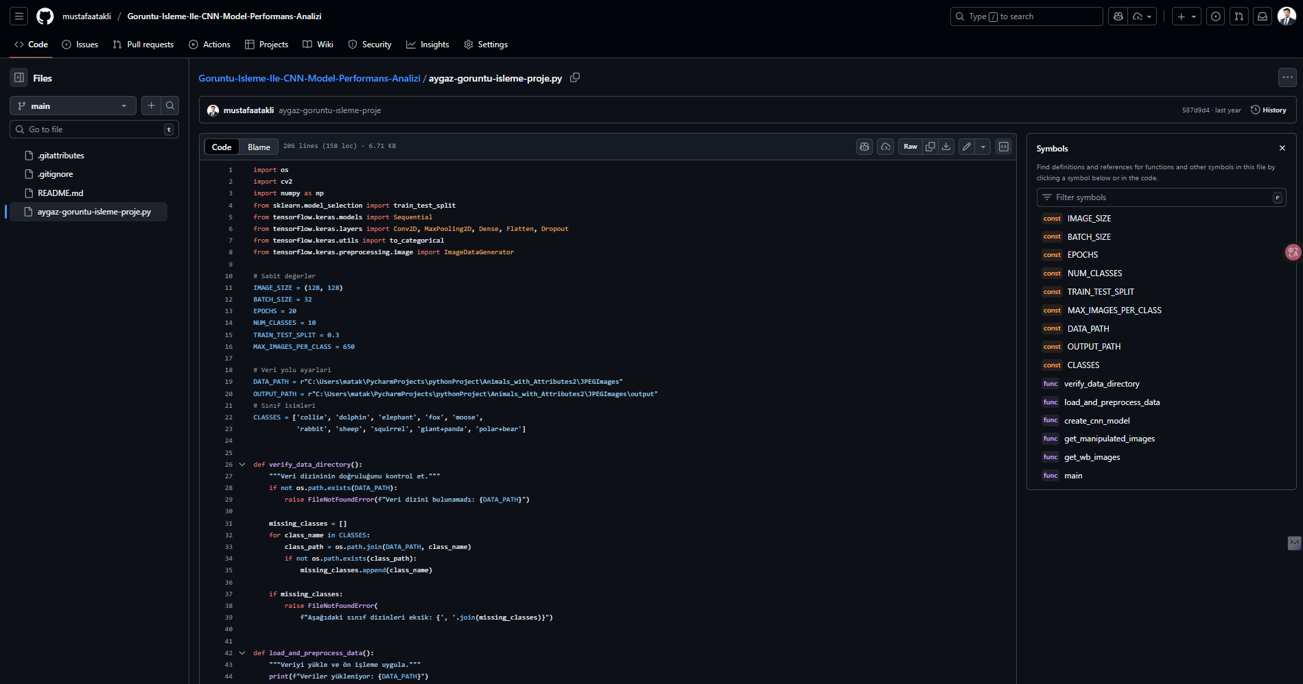Open the main branch dropdown

click(x=73, y=106)
